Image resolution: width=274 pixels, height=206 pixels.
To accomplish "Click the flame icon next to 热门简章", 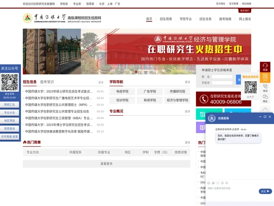I will [x=25, y=142].
